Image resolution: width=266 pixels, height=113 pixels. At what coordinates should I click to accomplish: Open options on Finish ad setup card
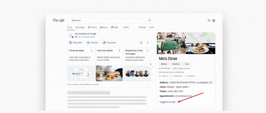91,51
